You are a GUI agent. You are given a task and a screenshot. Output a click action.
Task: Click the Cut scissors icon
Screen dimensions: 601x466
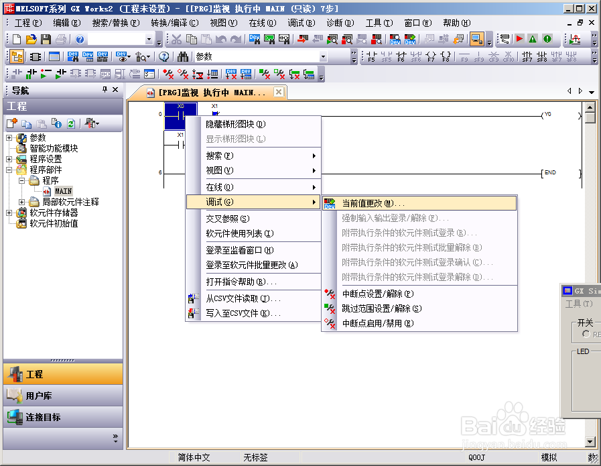click(177, 39)
